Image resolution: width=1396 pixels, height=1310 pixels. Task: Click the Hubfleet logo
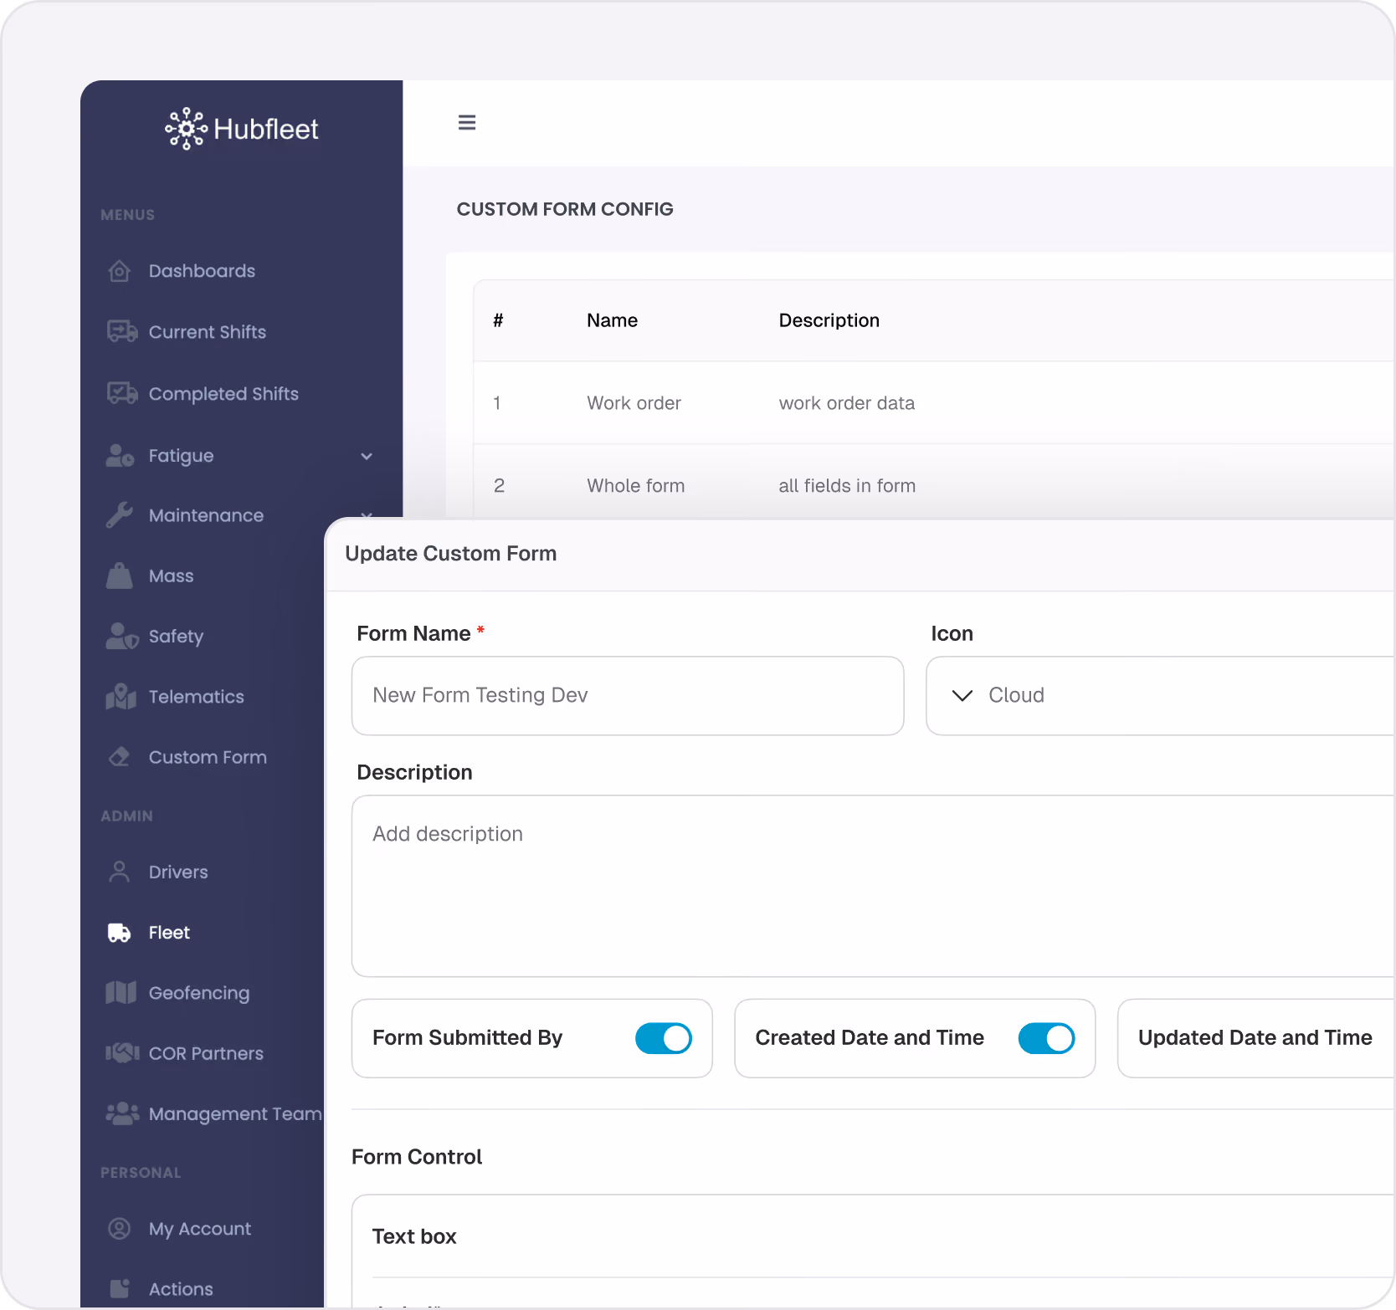pos(242,129)
